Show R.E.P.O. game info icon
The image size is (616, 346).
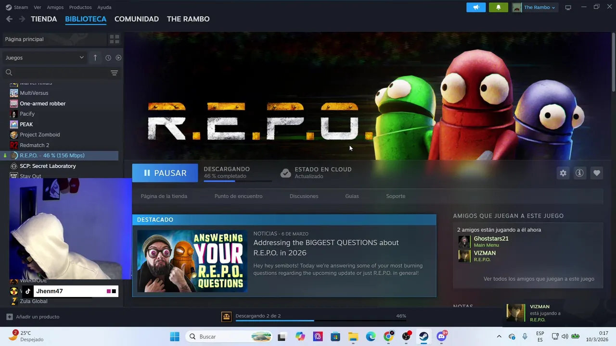579,173
